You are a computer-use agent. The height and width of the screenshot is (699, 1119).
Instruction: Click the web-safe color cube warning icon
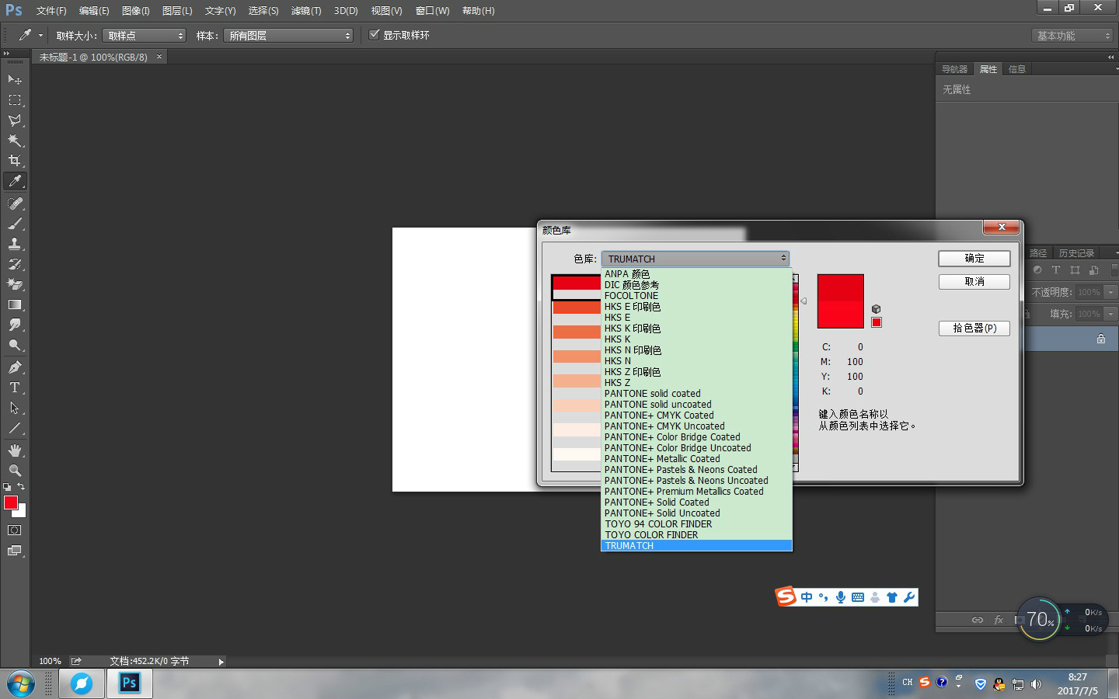(876, 309)
